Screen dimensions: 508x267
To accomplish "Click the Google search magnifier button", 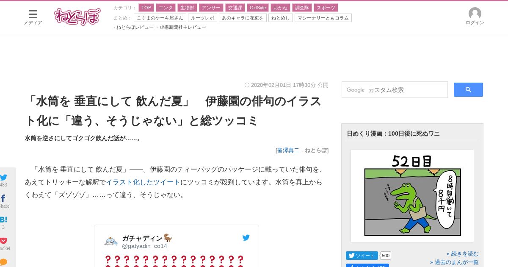I will (x=468, y=89).
